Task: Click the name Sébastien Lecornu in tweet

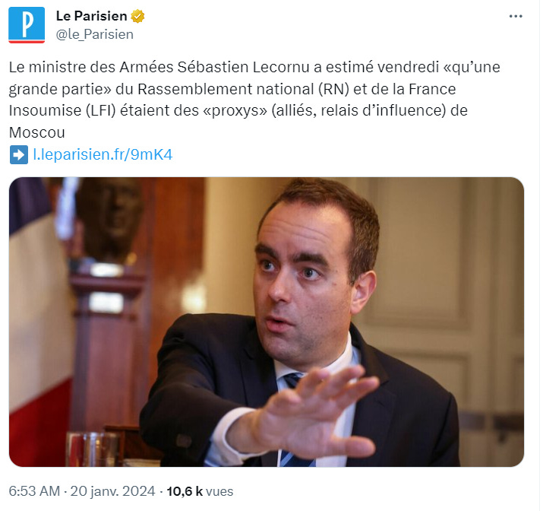Action: tap(243, 67)
